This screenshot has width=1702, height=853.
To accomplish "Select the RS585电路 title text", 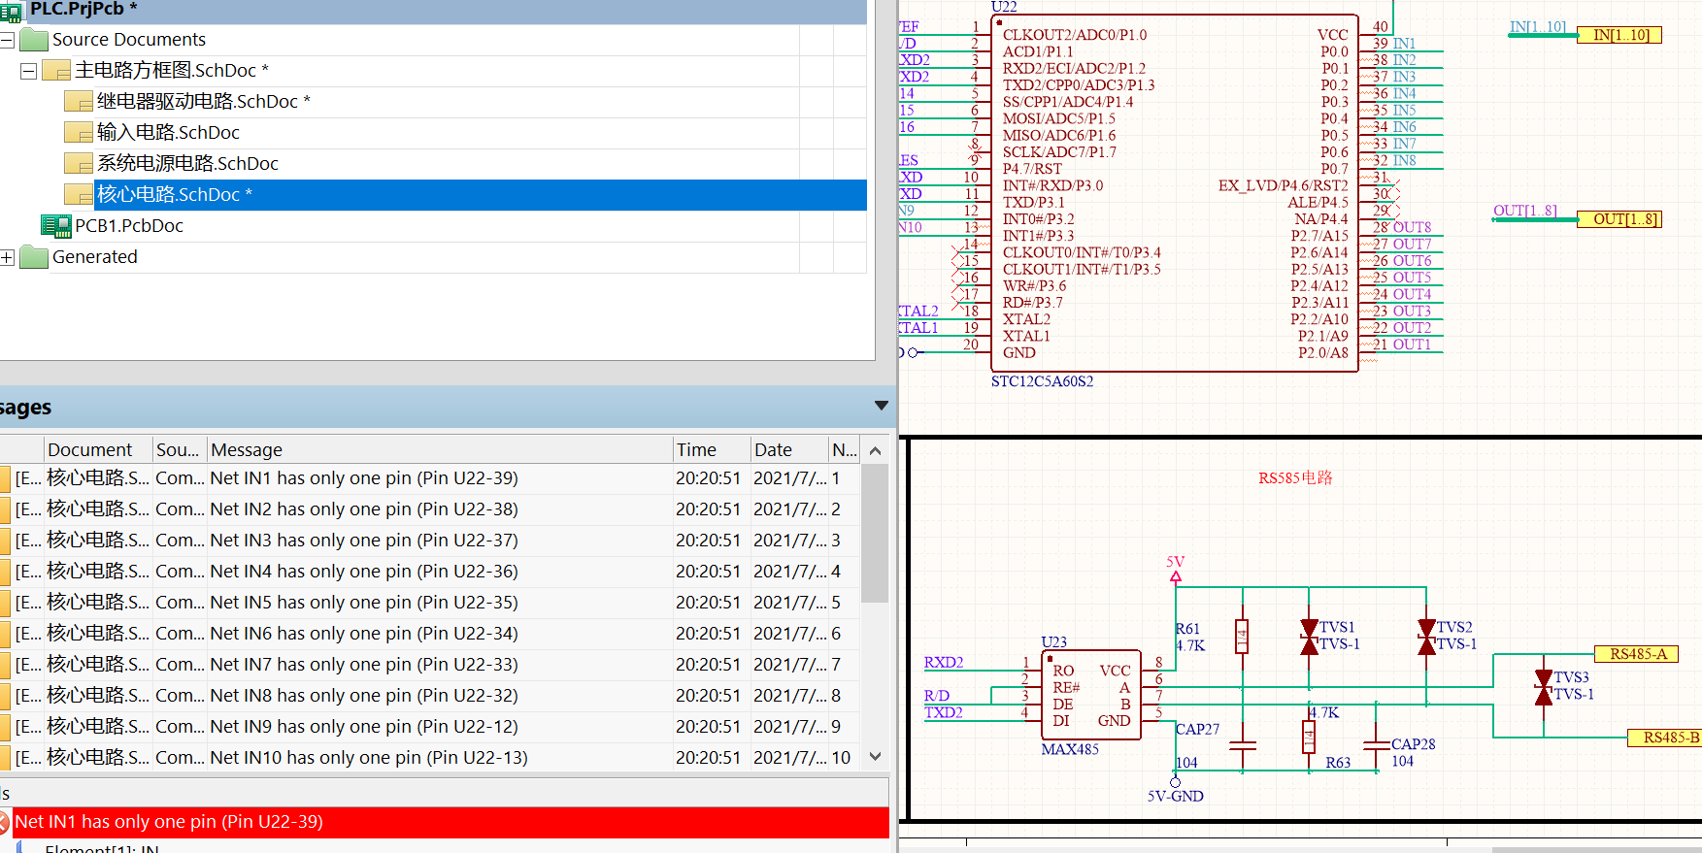I will click(x=1295, y=477).
